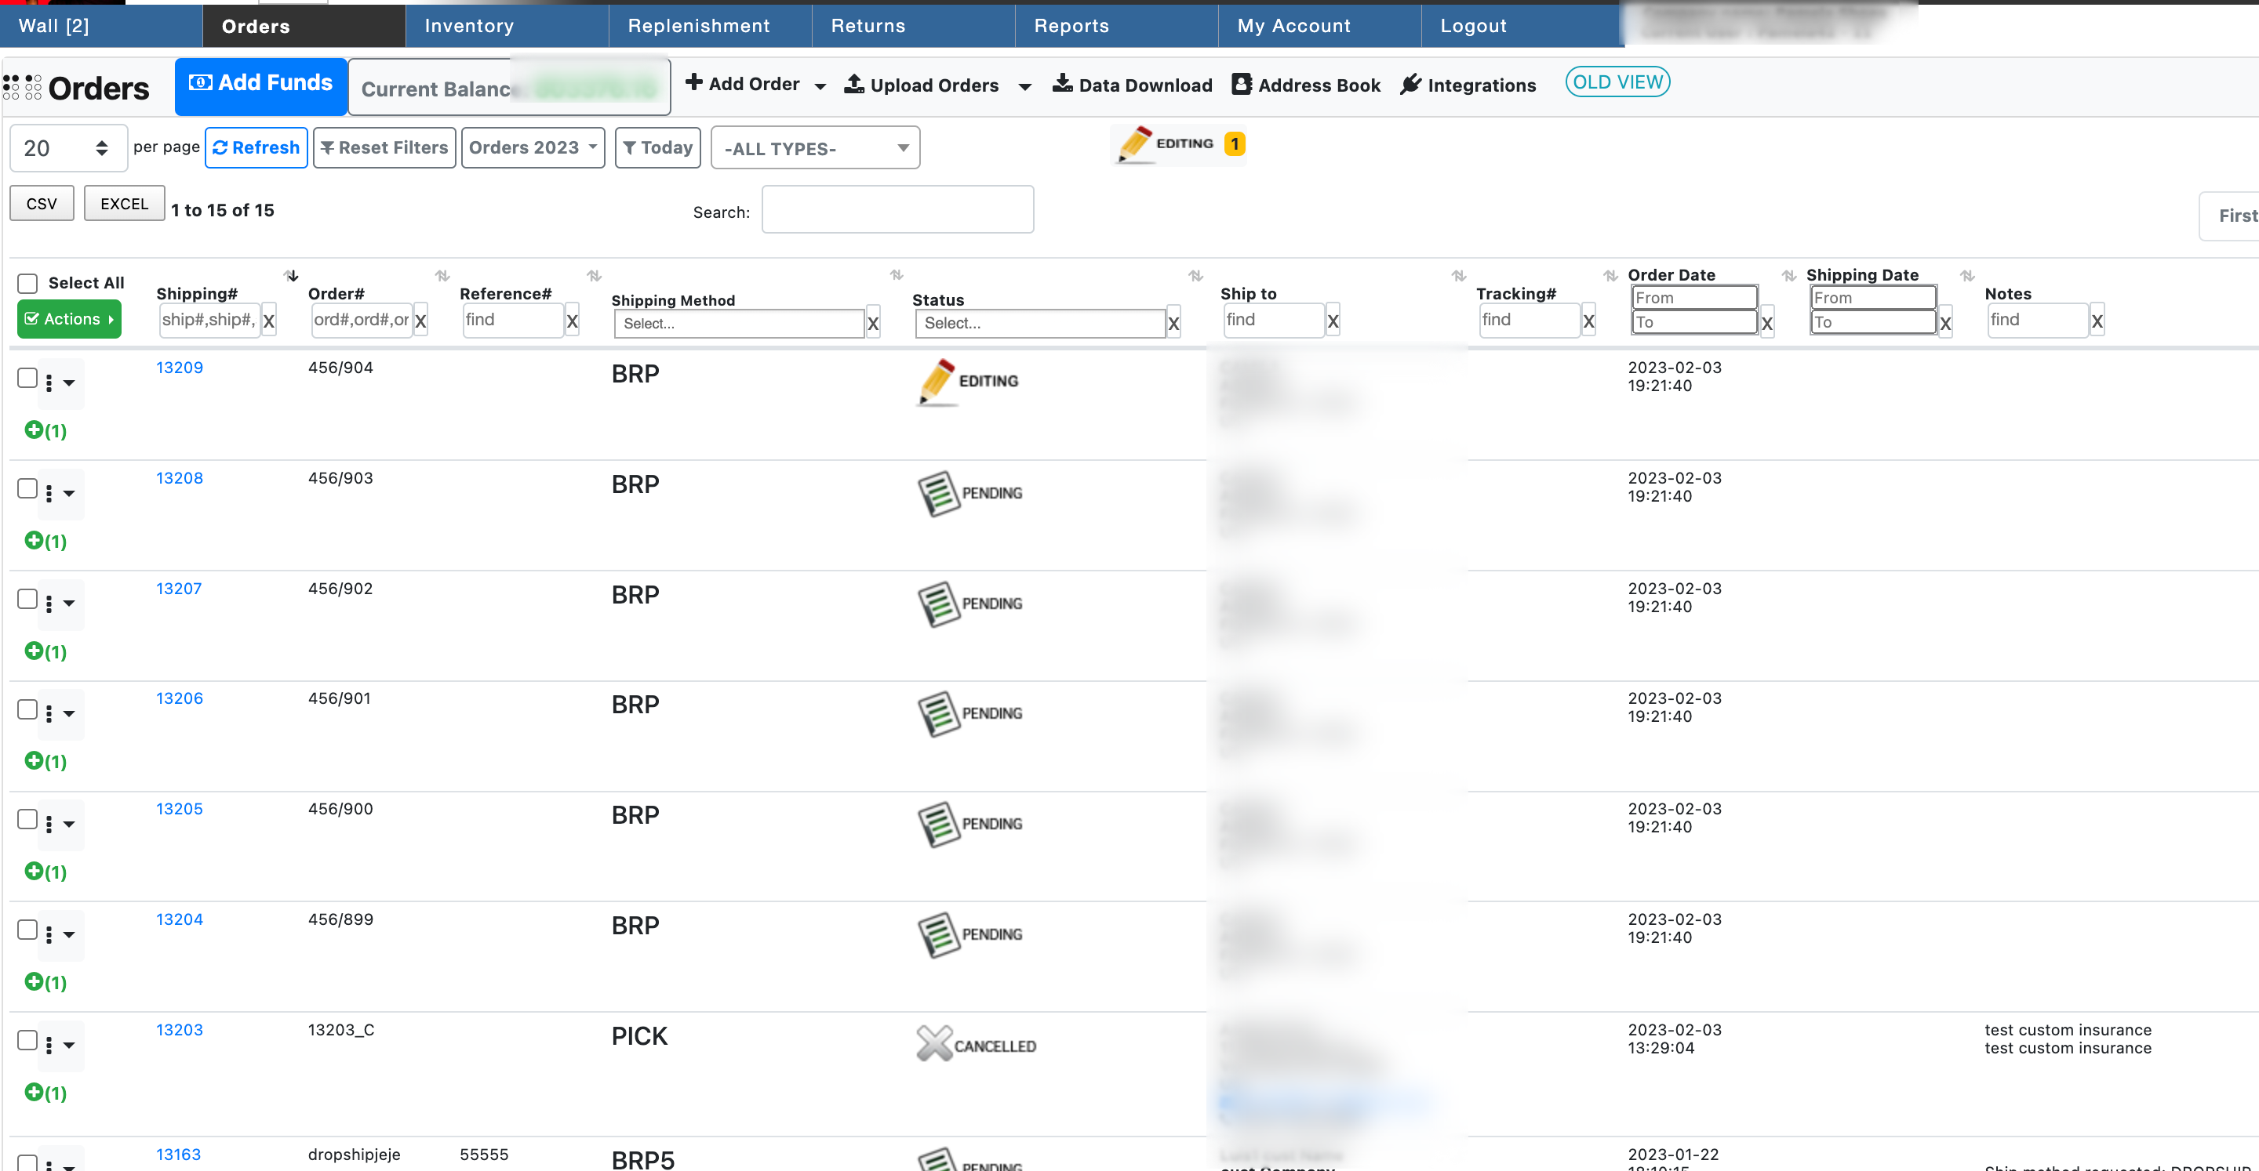The width and height of the screenshot is (2259, 1171).
Task: Open the Reports tab
Action: coord(1071,27)
